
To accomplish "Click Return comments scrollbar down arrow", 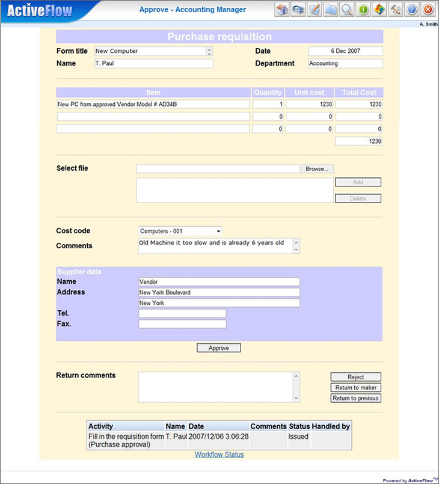I will coord(296,398).
